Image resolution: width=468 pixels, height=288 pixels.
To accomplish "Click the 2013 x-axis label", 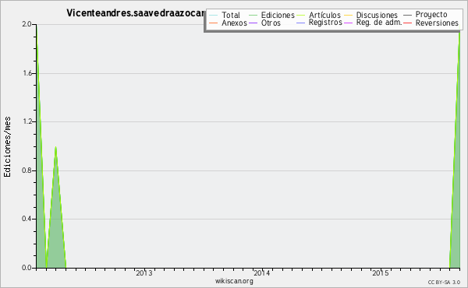I will click(x=144, y=273).
